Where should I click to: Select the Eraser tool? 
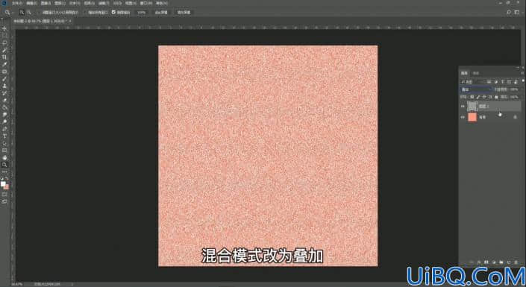pos(4,100)
